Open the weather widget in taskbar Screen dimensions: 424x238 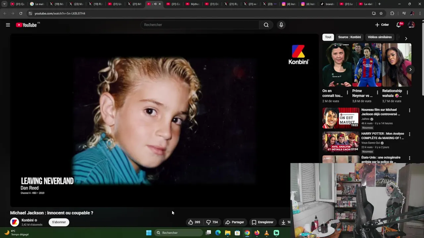click(16, 233)
